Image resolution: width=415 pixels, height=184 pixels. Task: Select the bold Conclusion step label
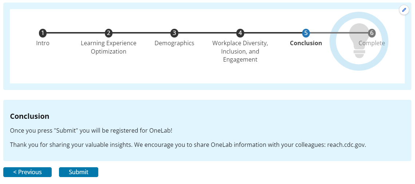pyautogui.click(x=306, y=43)
